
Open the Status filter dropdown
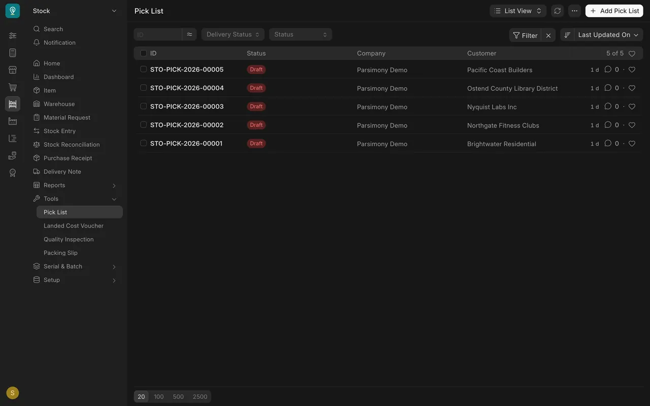coord(301,34)
